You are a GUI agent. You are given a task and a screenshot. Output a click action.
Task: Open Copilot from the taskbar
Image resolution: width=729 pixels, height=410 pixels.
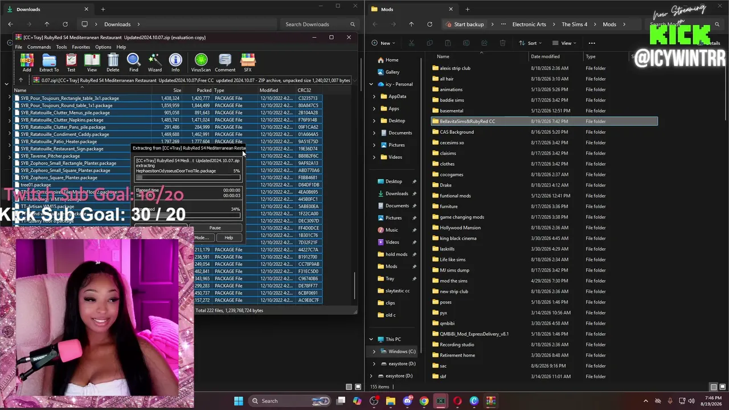point(357,401)
